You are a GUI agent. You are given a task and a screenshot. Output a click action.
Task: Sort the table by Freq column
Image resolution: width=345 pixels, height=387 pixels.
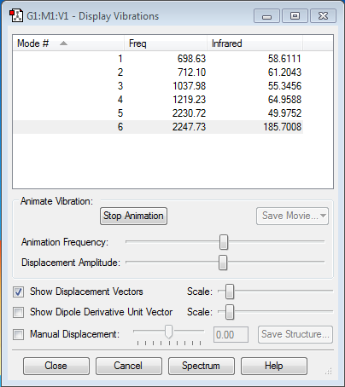click(166, 43)
